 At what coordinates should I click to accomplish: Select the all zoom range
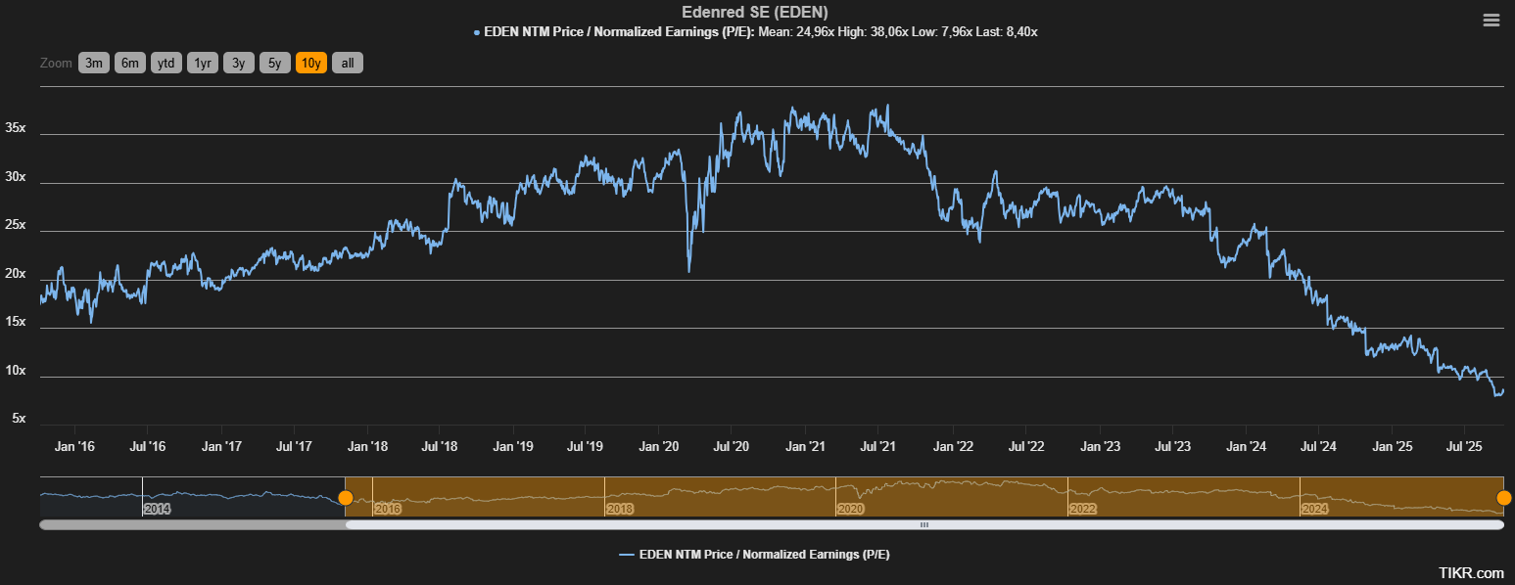(x=348, y=63)
